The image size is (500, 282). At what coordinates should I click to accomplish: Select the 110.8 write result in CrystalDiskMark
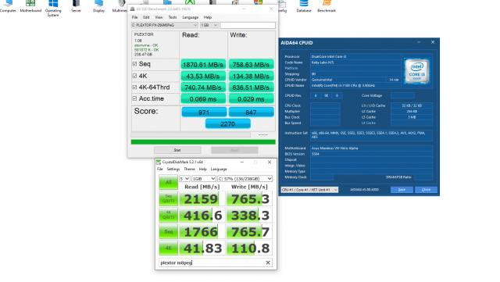coord(249,248)
